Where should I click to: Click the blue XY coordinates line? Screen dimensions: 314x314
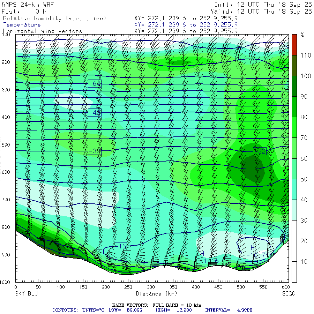[186, 25]
